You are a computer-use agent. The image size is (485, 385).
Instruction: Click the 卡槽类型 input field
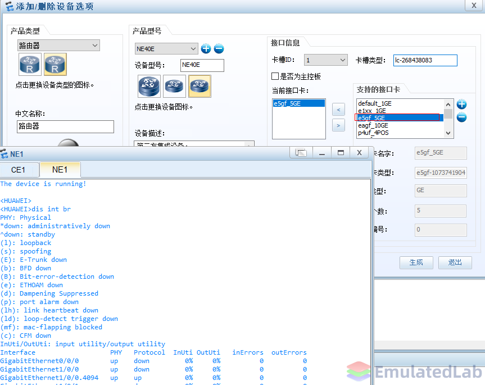point(425,60)
